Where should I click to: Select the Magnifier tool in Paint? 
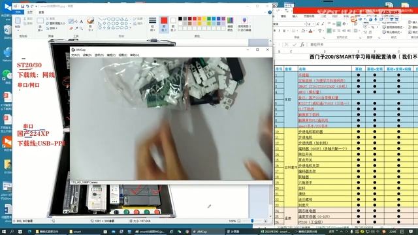[81, 28]
